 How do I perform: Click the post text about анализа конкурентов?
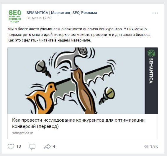point(79,35)
